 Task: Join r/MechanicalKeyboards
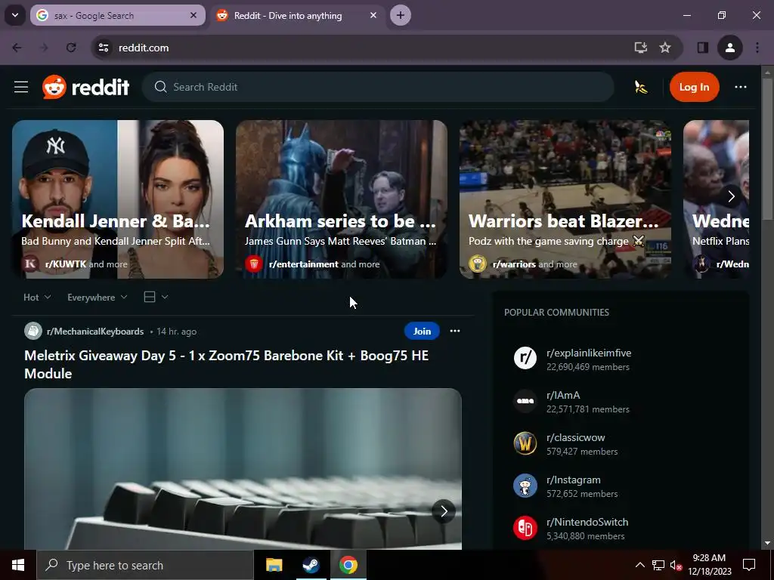tap(422, 331)
